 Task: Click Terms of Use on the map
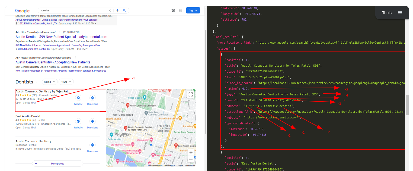190,165
